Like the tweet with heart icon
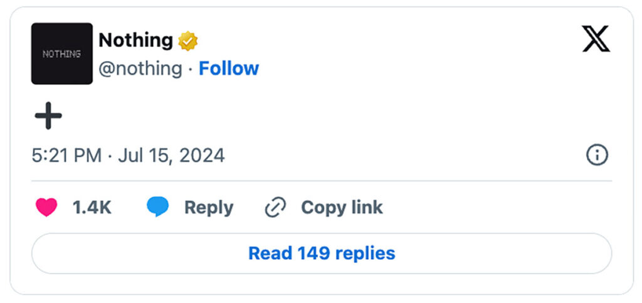The width and height of the screenshot is (642, 303). coord(46,207)
